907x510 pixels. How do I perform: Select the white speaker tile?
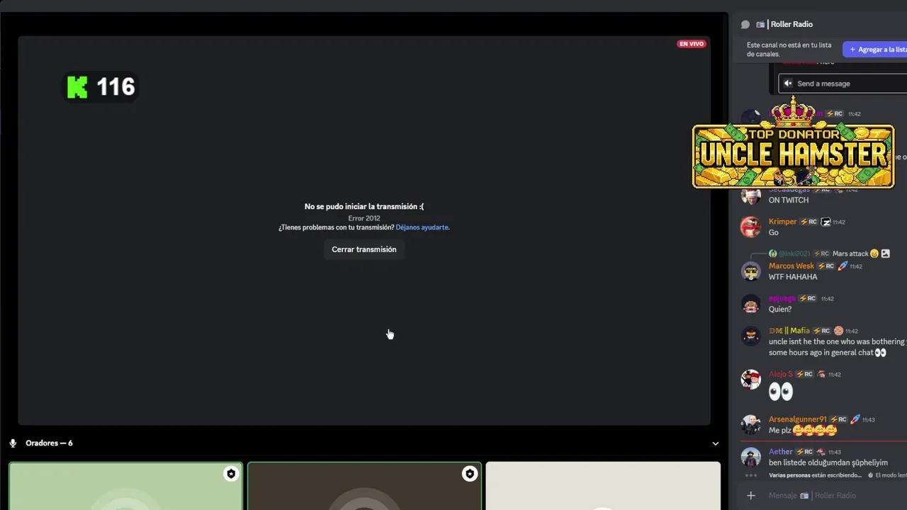[603, 486]
